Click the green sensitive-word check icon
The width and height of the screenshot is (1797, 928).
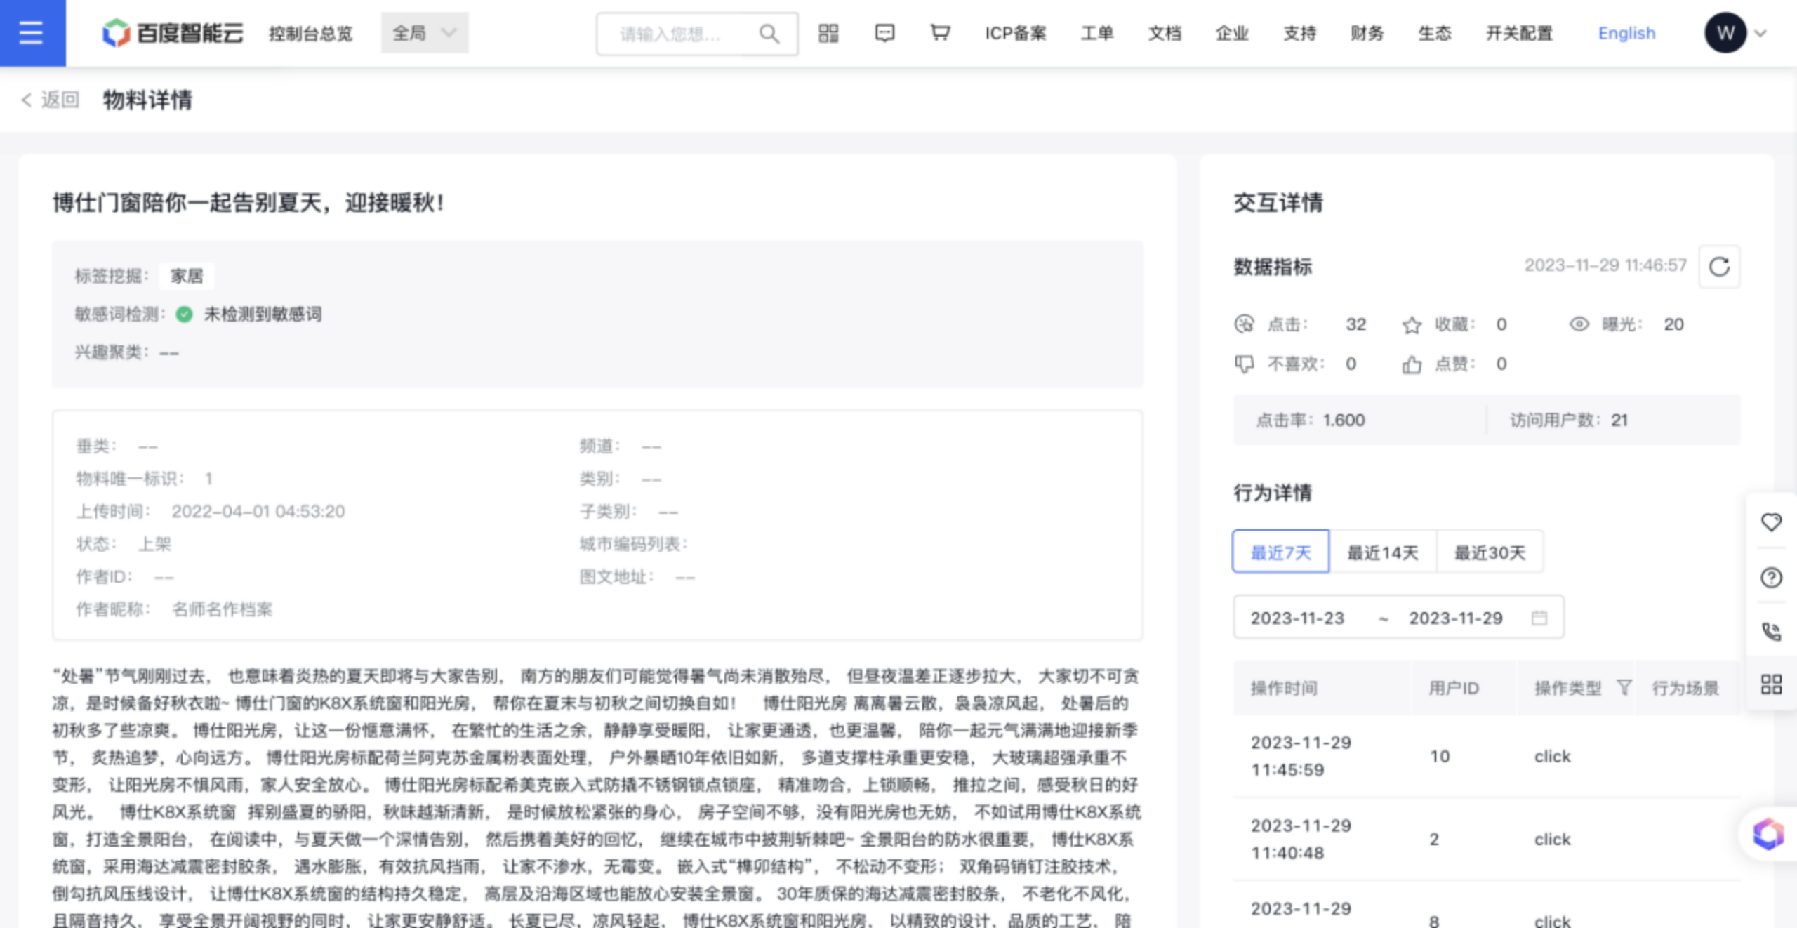[x=185, y=314]
